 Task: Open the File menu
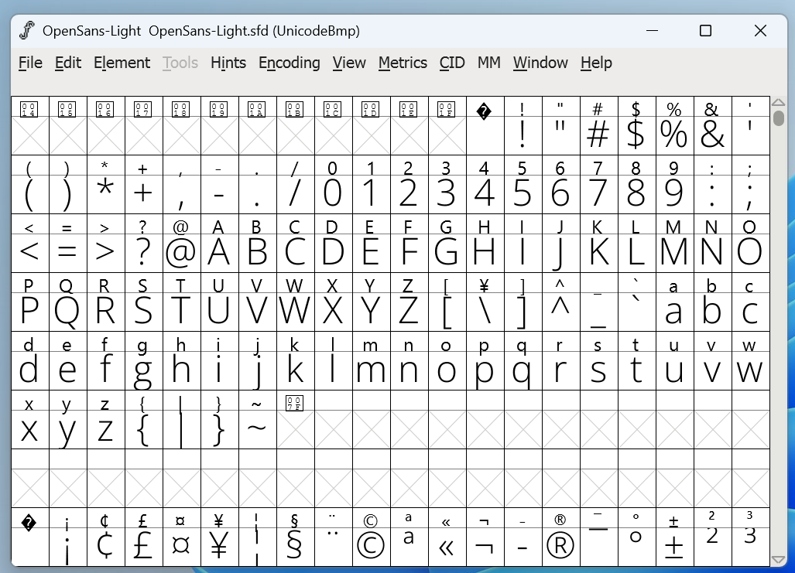click(x=30, y=63)
